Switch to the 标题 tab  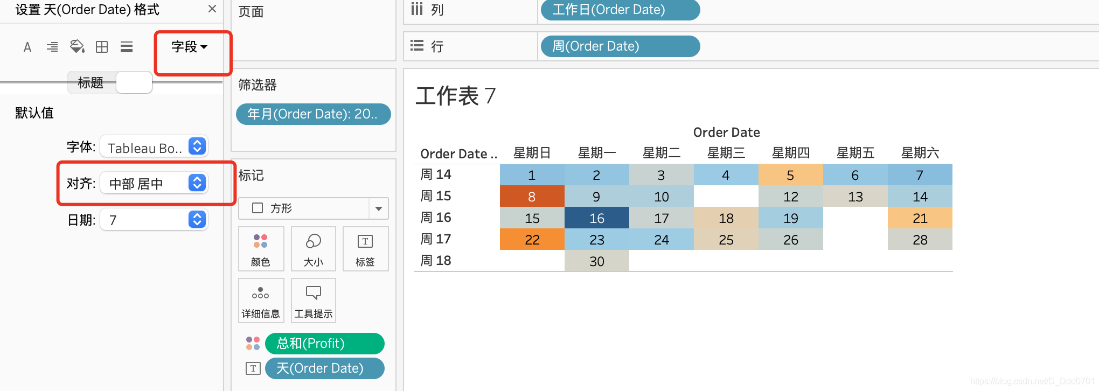[91, 82]
